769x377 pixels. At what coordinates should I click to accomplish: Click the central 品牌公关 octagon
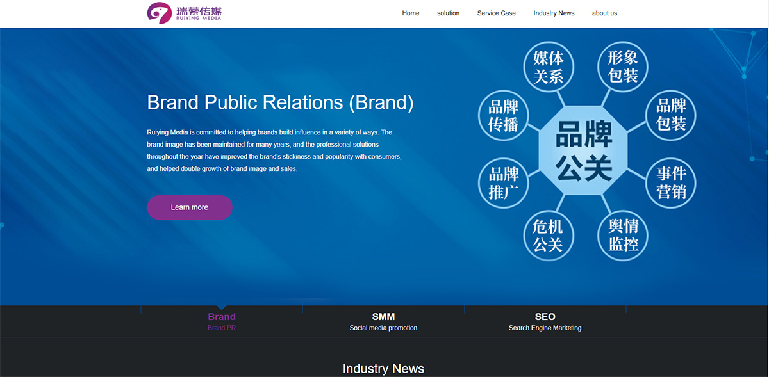tap(584, 151)
